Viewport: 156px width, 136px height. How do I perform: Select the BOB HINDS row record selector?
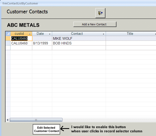click(8, 43)
